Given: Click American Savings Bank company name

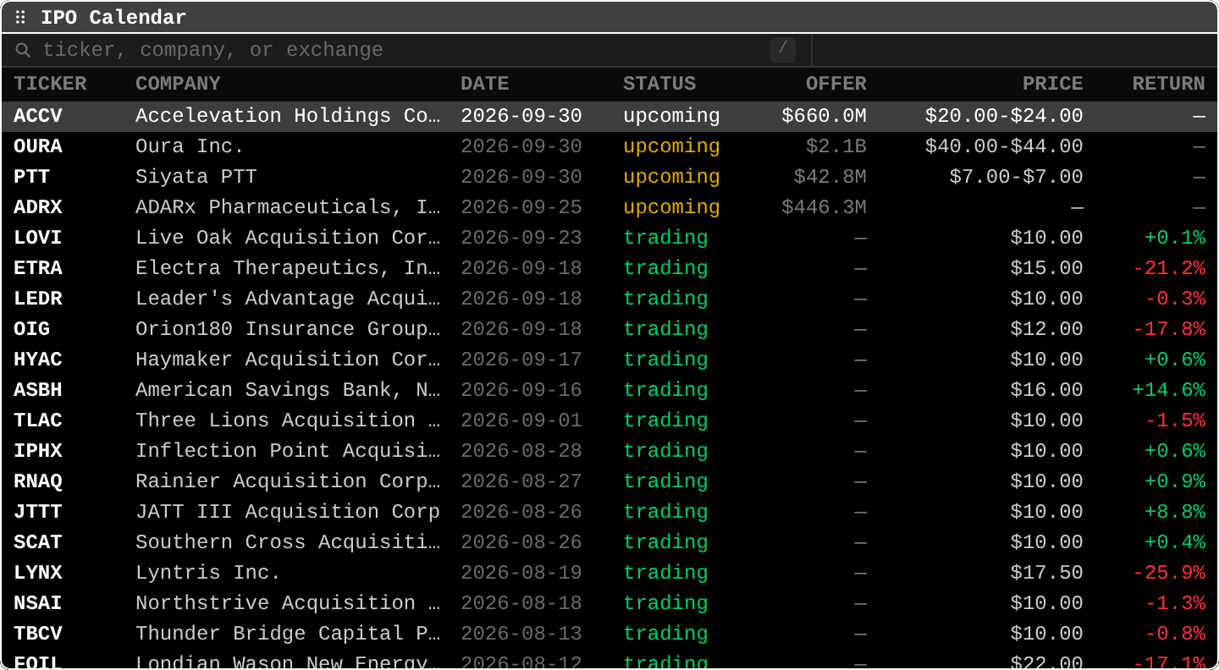Looking at the screenshot, I should point(288,390).
